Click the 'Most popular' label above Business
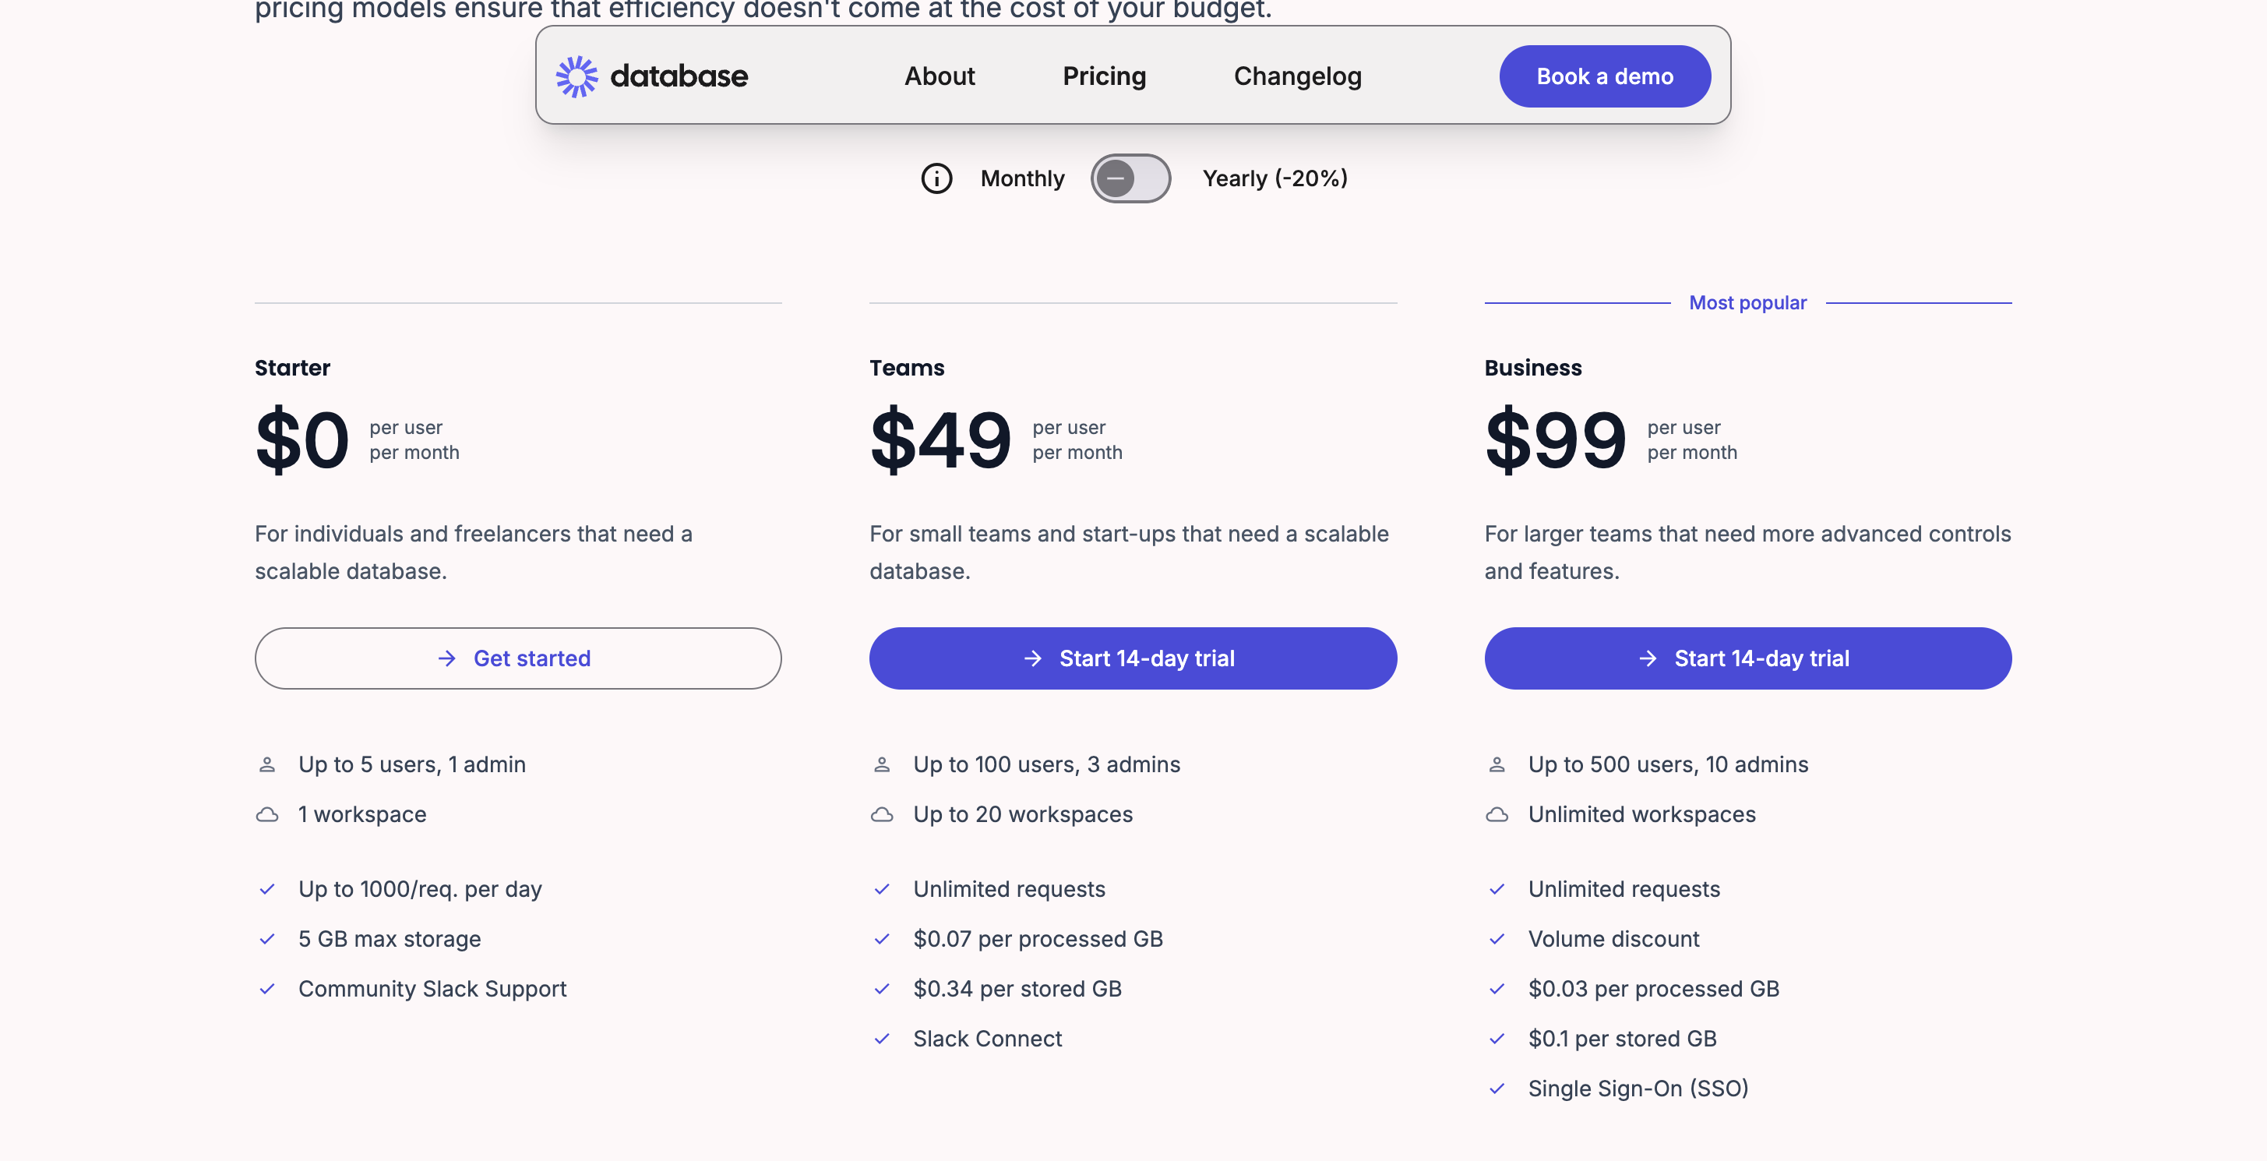2267x1161 pixels. [1747, 302]
